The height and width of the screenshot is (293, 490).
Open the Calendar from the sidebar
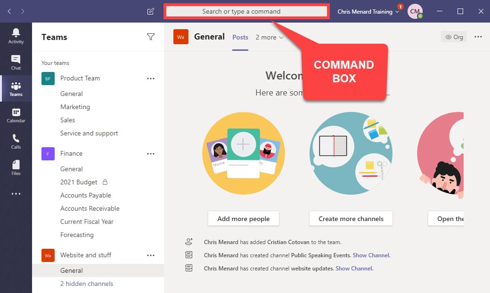[x=16, y=115]
